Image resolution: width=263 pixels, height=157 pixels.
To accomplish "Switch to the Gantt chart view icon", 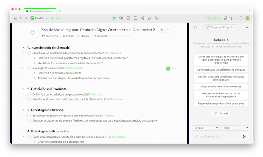I will click(157, 18).
